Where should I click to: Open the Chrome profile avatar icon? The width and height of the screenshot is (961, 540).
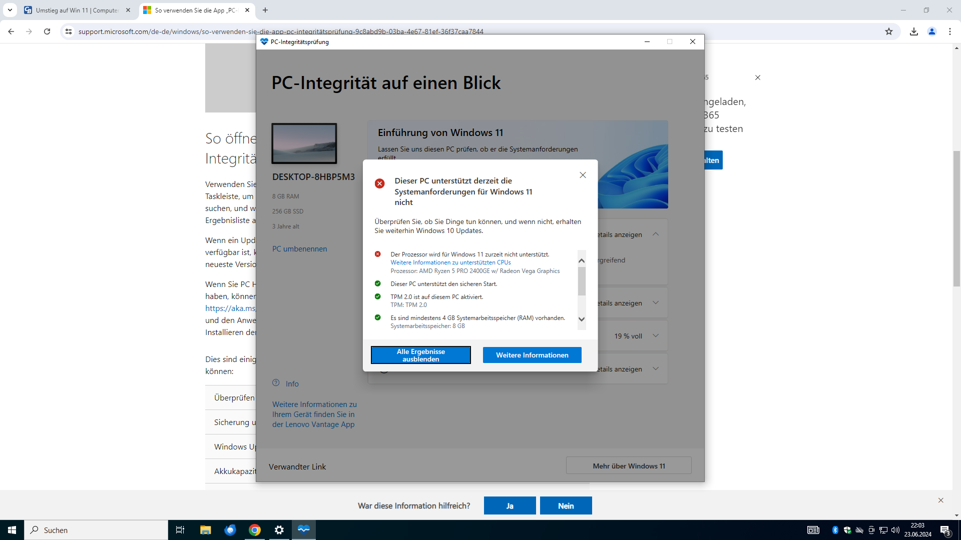point(931,31)
